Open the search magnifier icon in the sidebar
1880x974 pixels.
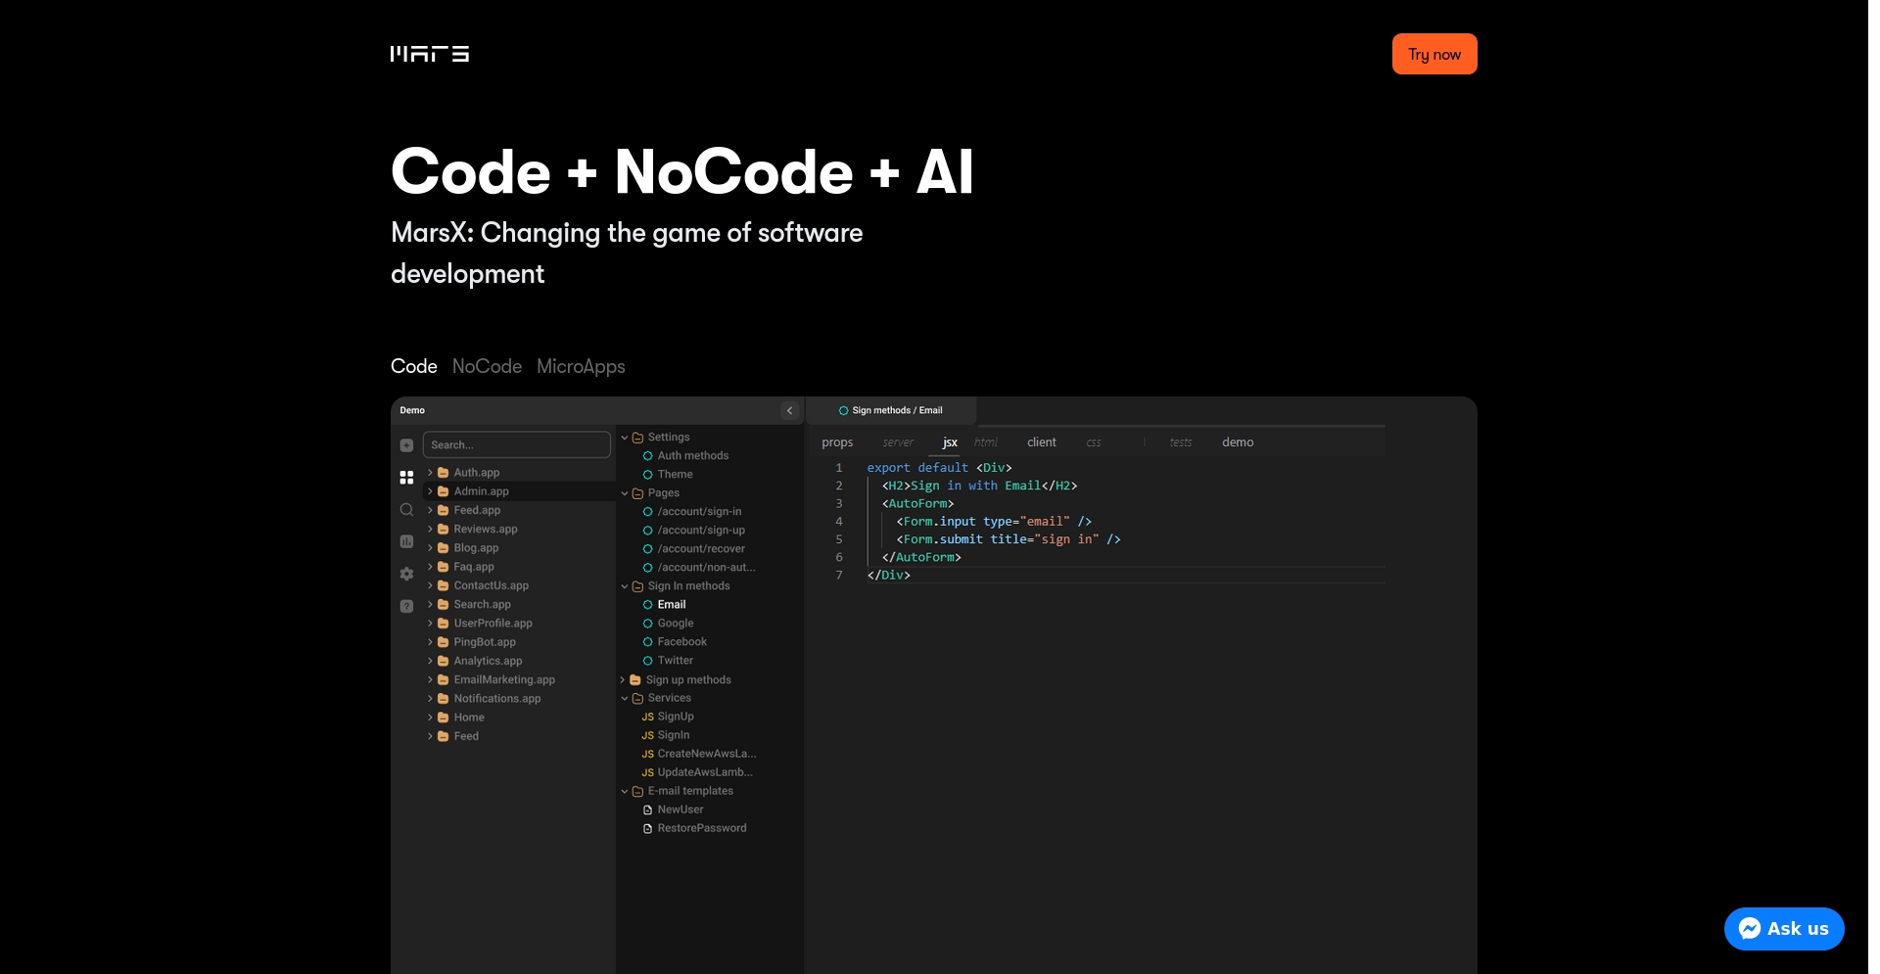point(406,510)
